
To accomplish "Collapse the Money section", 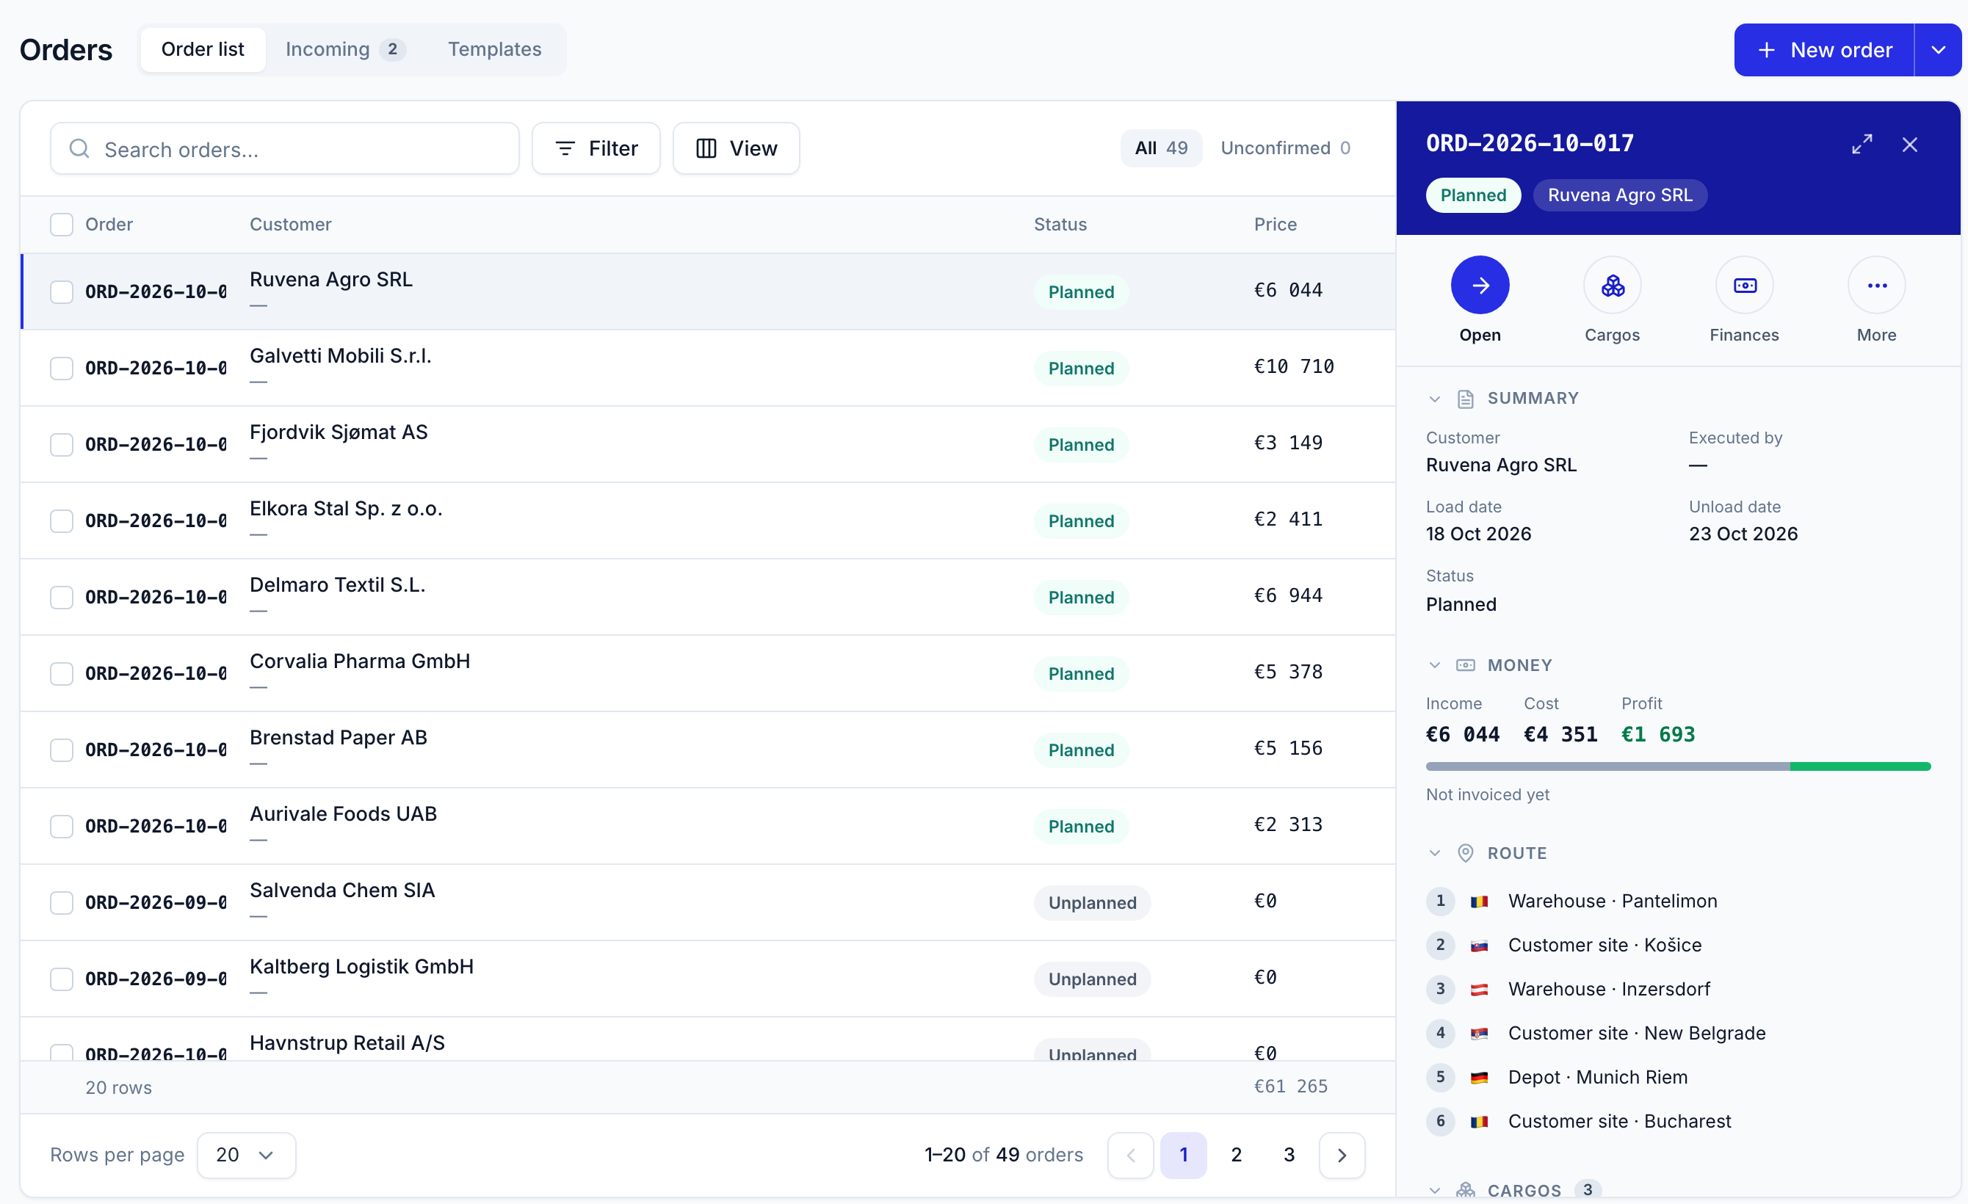I will pyautogui.click(x=1434, y=665).
